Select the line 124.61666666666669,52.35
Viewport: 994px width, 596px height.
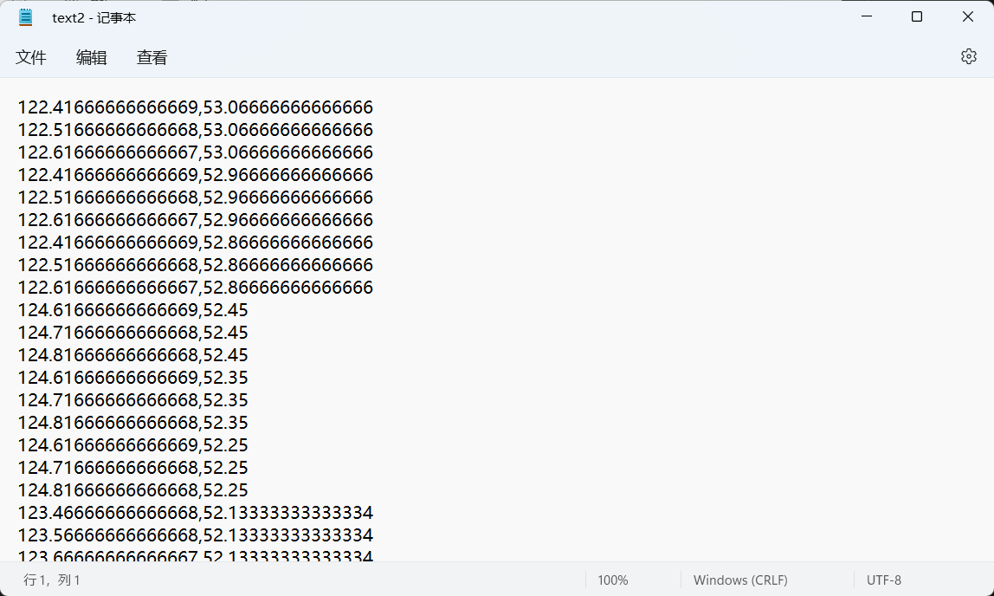pyautogui.click(x=132, y=377)
